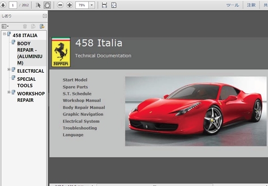Open the Troubleshooting link
This screenshot has width=268, height=186.
[80, 128]
